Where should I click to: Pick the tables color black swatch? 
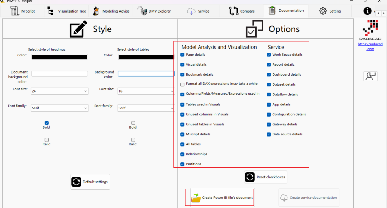point(146,57)
